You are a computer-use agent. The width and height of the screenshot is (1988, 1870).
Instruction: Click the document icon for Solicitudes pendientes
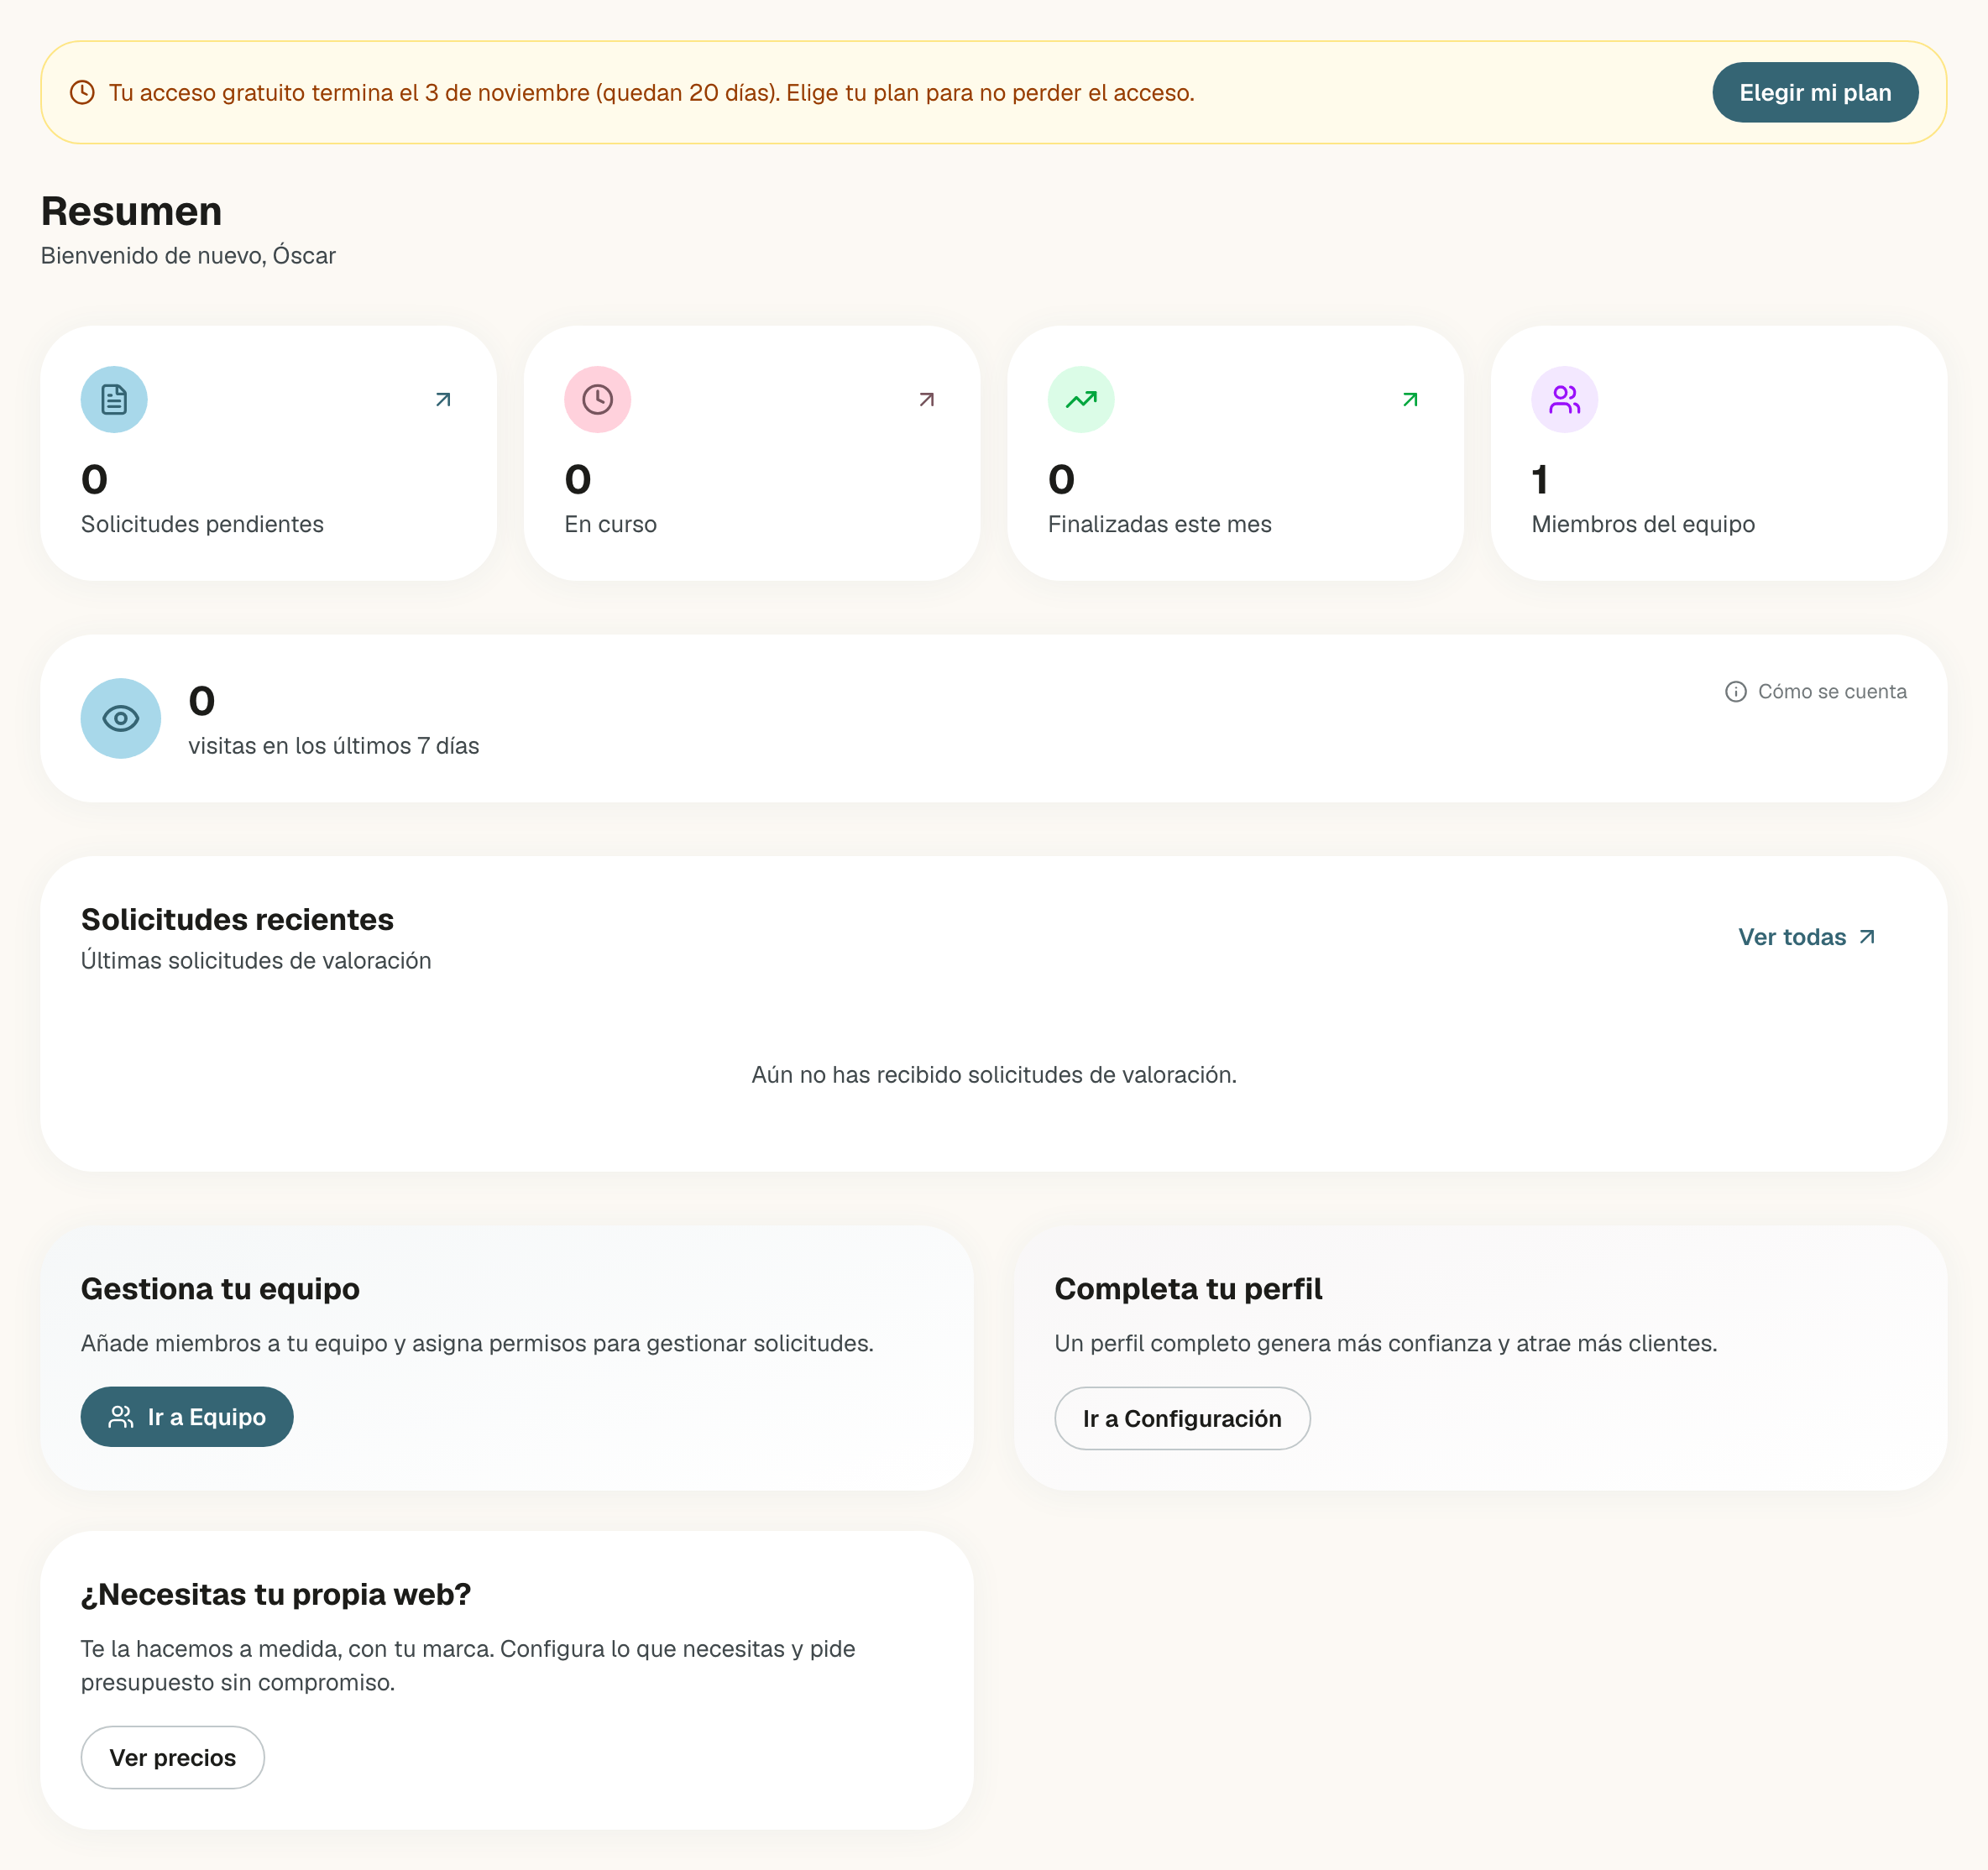(x=114, y=400)
